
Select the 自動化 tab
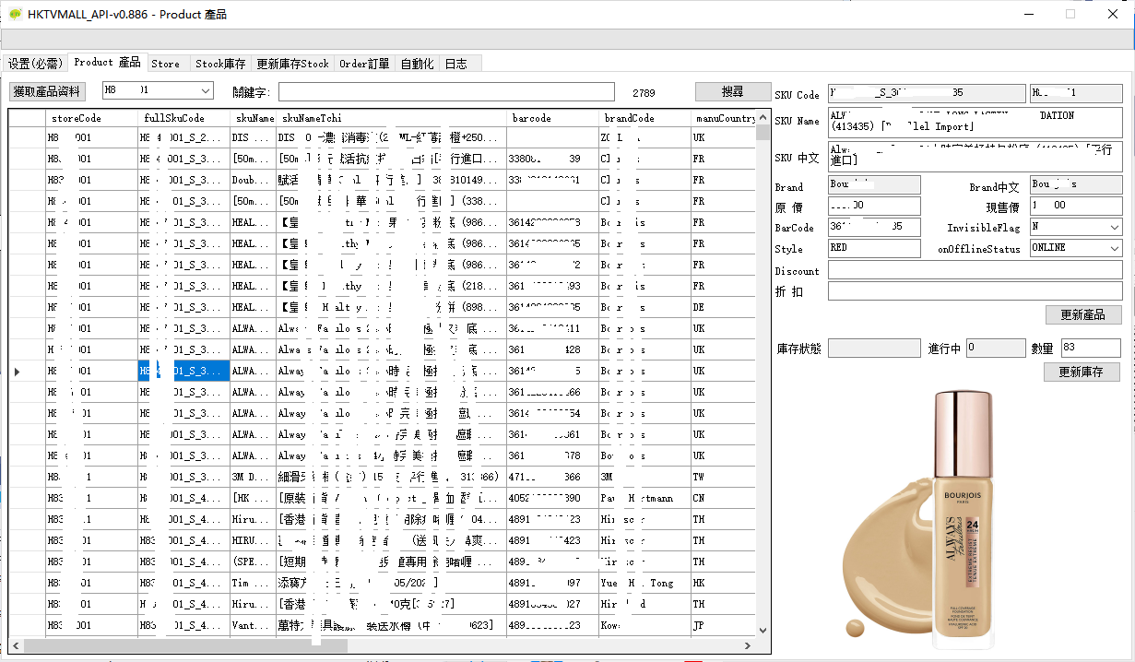(x=417, y=64)
